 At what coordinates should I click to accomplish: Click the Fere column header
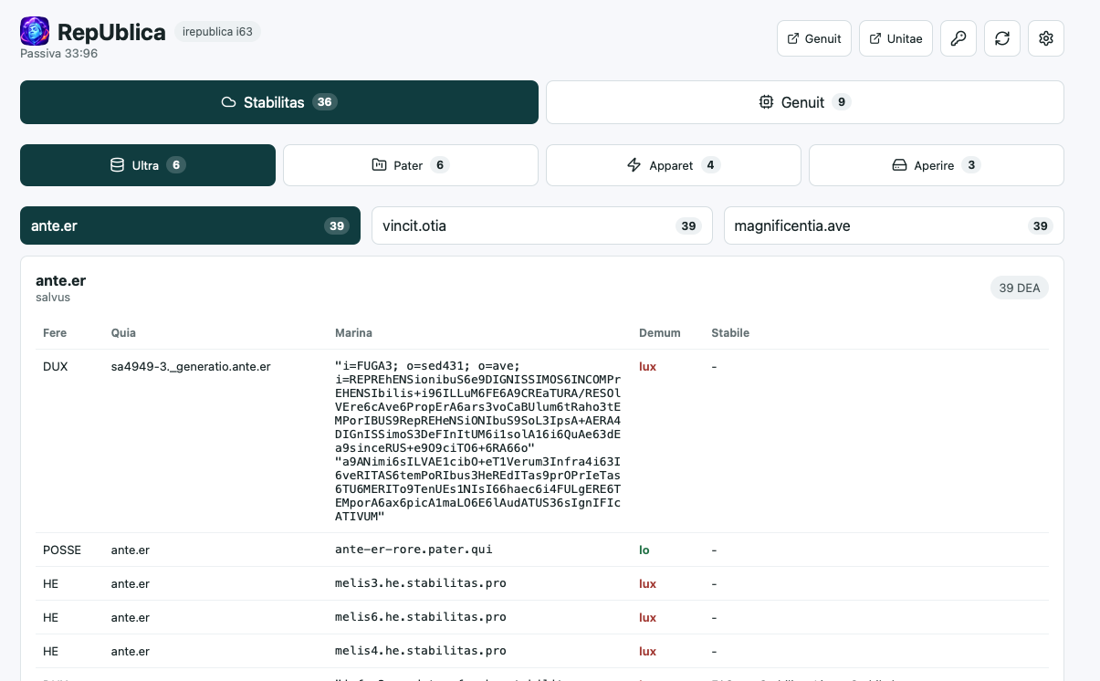[x=55, y=333]
